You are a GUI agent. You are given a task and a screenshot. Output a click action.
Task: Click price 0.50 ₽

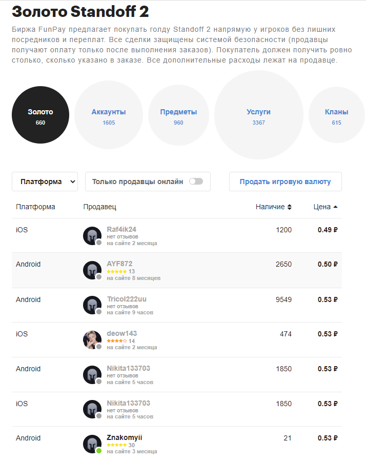pyautogui.click(x=328, y=264)
